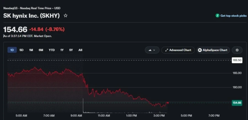
Task: Expand the chart type dropdown chevron
Action: (154, 50)
